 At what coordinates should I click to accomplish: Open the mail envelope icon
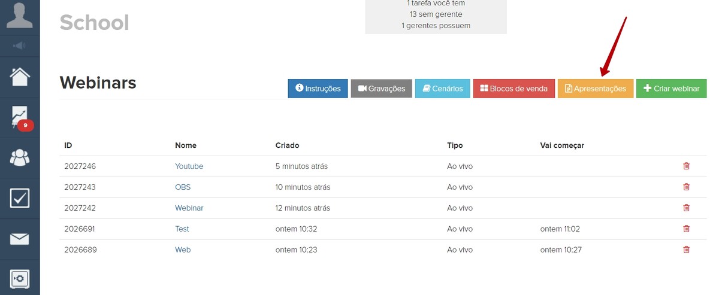pyautogui.click(x=20, y=239)
